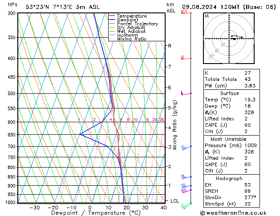This screenshot has width=280, height=216.
Task: Select the 500 hPa pressure label
Action: [x=12, y=93]
